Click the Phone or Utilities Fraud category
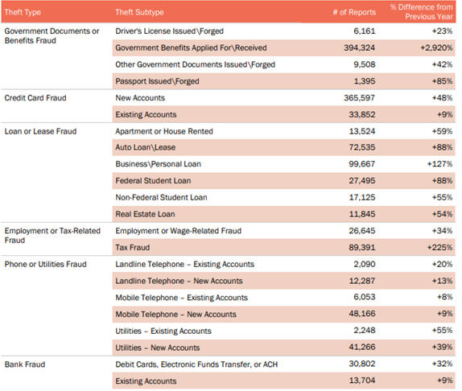 click(x=45, y=265)
